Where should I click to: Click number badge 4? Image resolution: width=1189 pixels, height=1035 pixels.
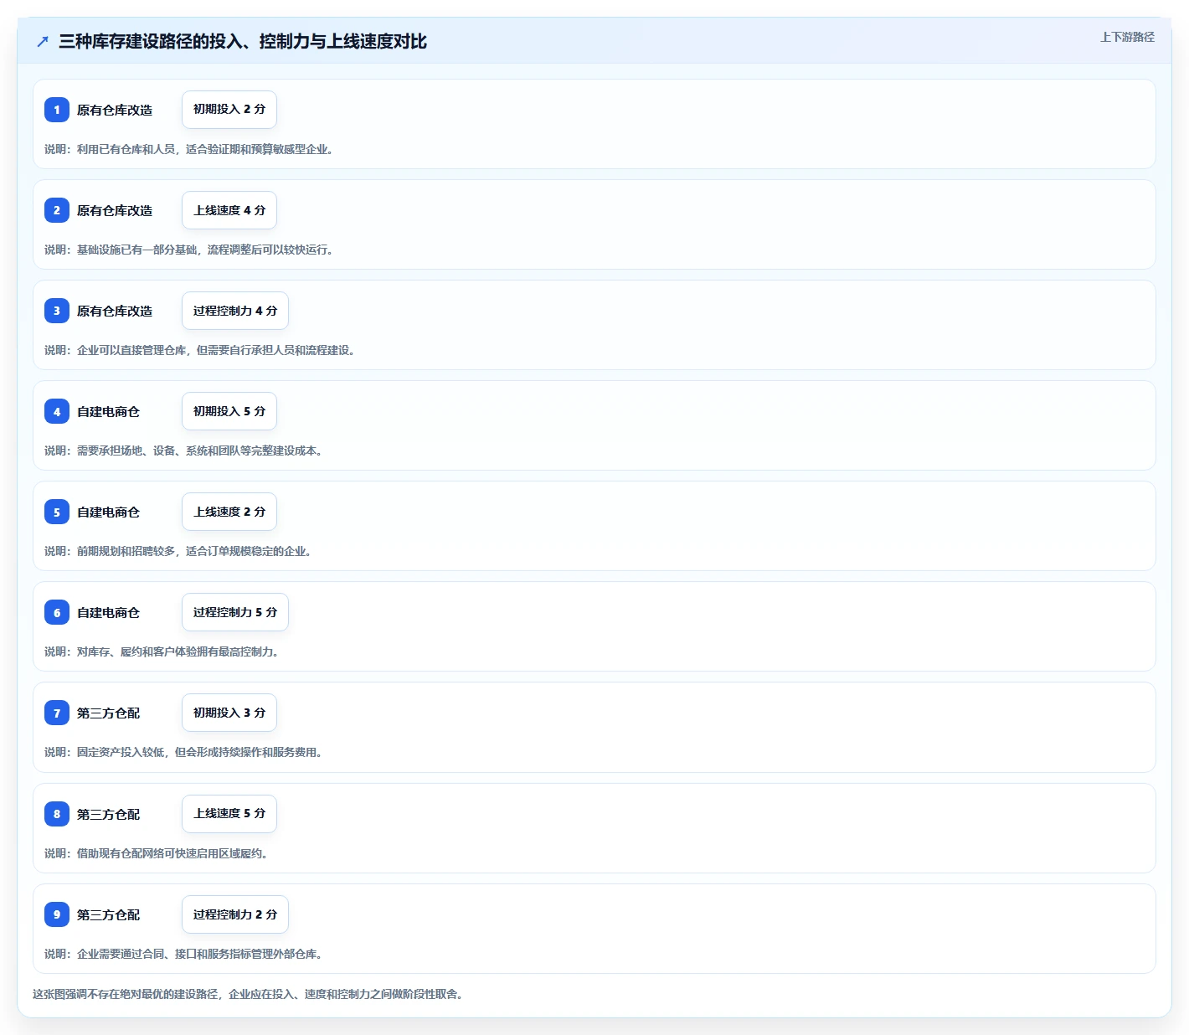tap(57, 411)
